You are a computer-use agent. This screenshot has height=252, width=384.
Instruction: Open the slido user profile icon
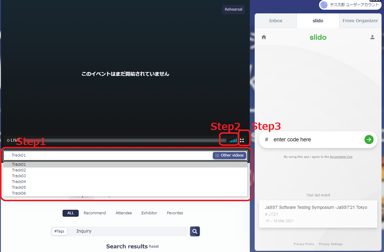[372, 37]
